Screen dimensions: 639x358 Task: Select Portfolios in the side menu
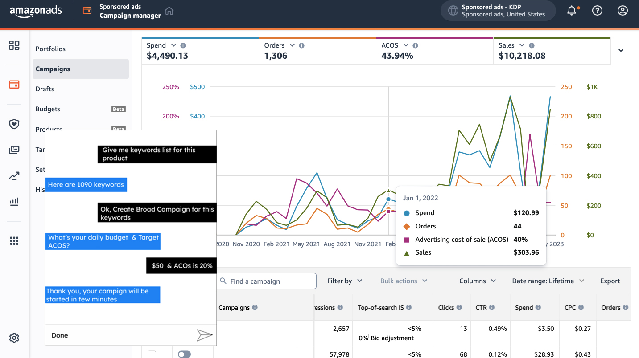[x=50, y=49]
